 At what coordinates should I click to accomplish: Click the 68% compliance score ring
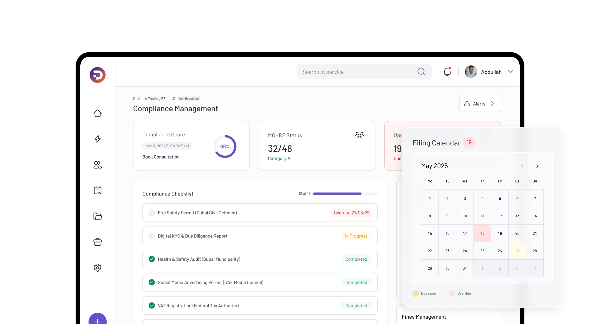point(225,146)
